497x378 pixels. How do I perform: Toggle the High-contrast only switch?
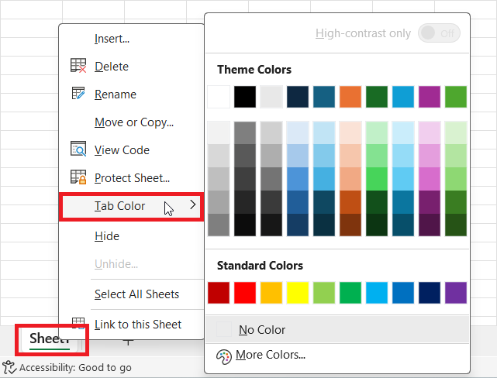pos(438,33)
